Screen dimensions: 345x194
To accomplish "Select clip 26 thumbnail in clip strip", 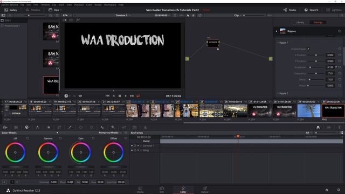I will 236,110.
